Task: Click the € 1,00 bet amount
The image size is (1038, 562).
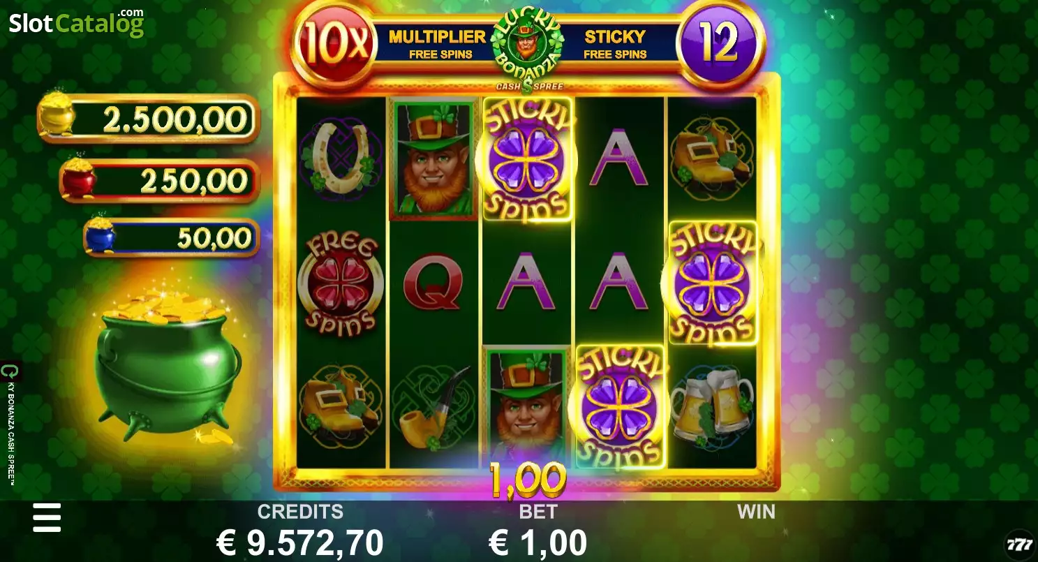Action: pyautogui.click(x=537, y=542)
